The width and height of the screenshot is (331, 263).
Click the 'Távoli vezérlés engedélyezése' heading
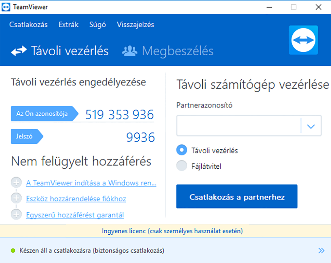click(x=78, y=82)
